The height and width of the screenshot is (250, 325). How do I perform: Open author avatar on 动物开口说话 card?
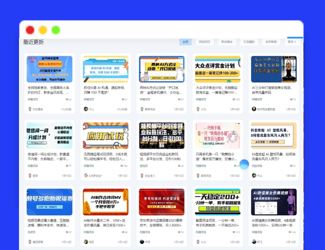tap(142, 109)
